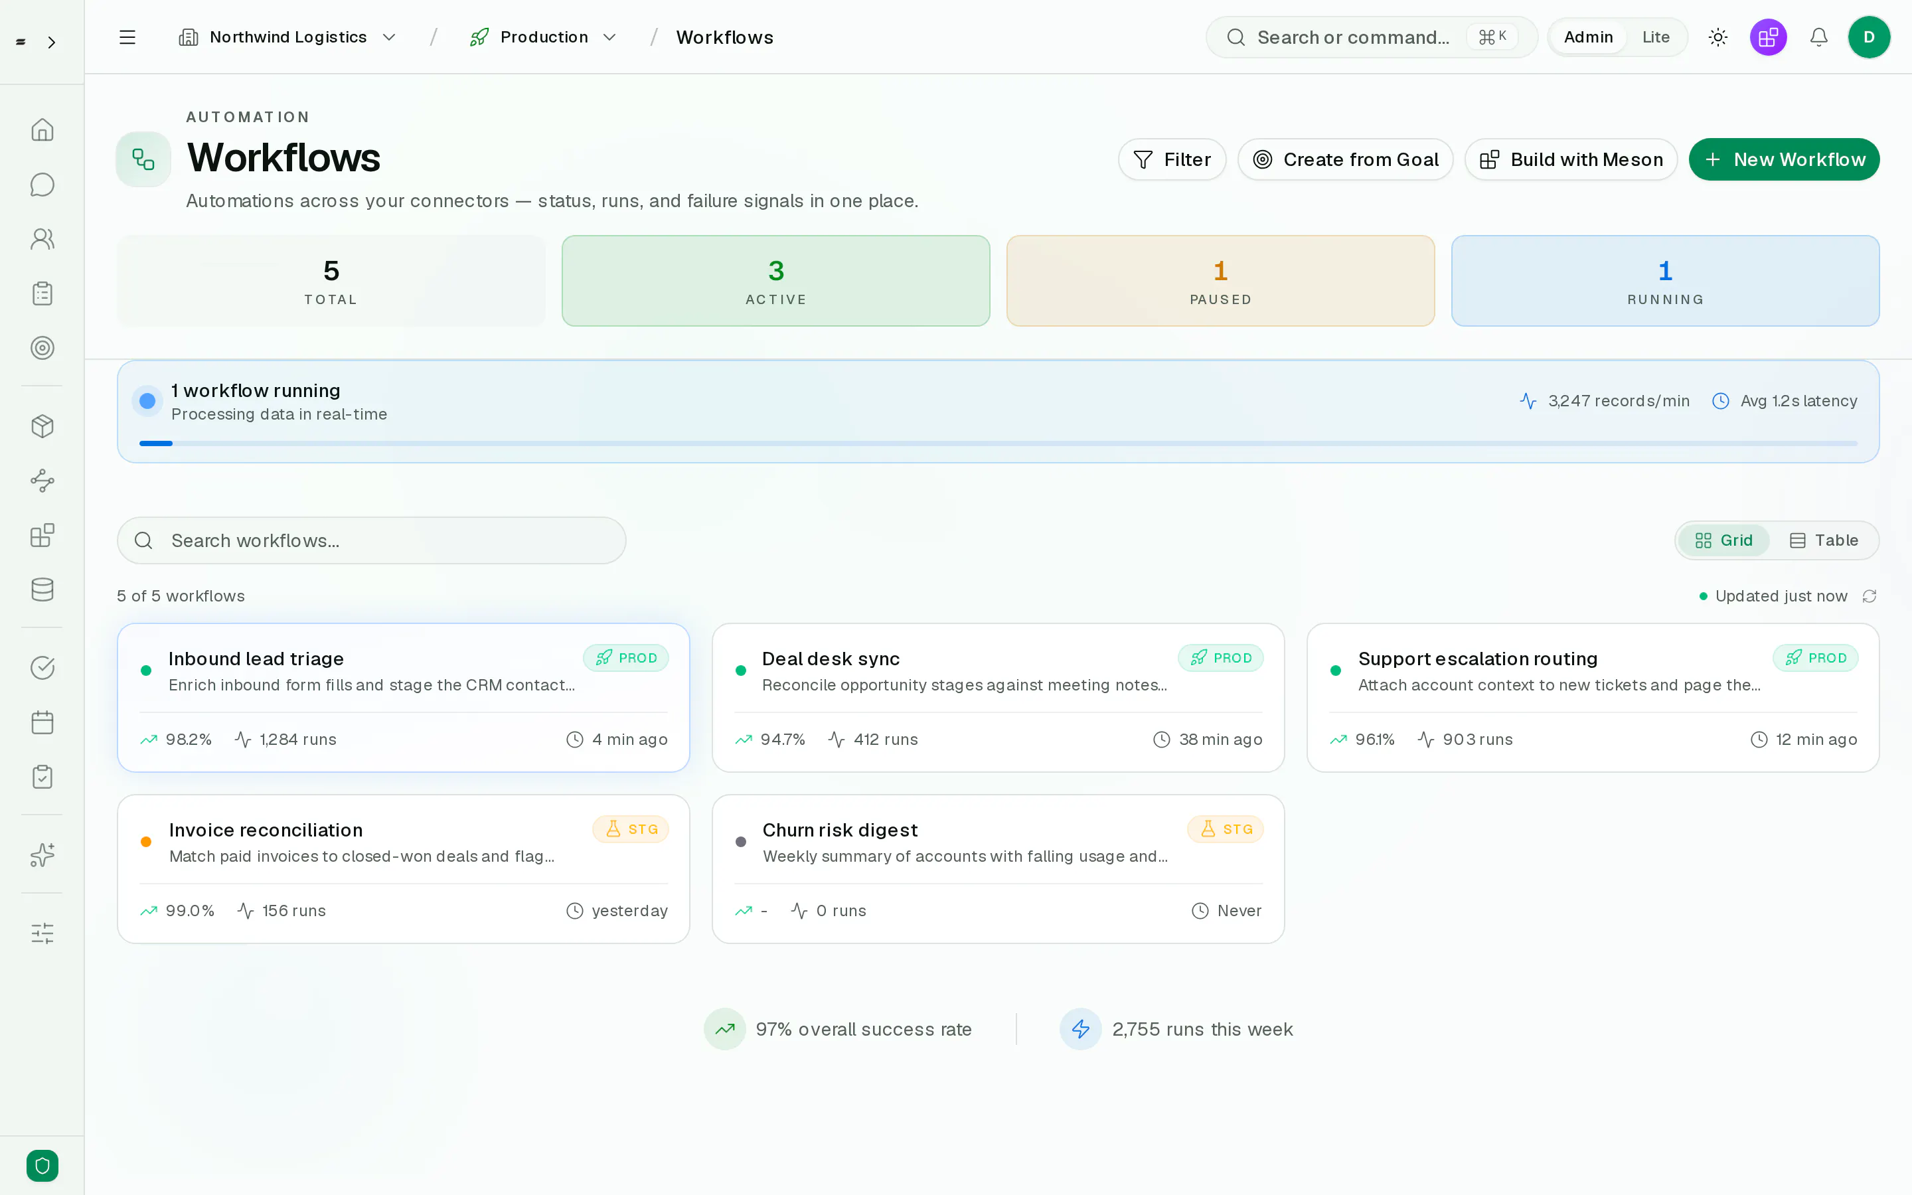
Task: Click Create from Goal button
Action: pyautogui.click(x=1346, y=159)
